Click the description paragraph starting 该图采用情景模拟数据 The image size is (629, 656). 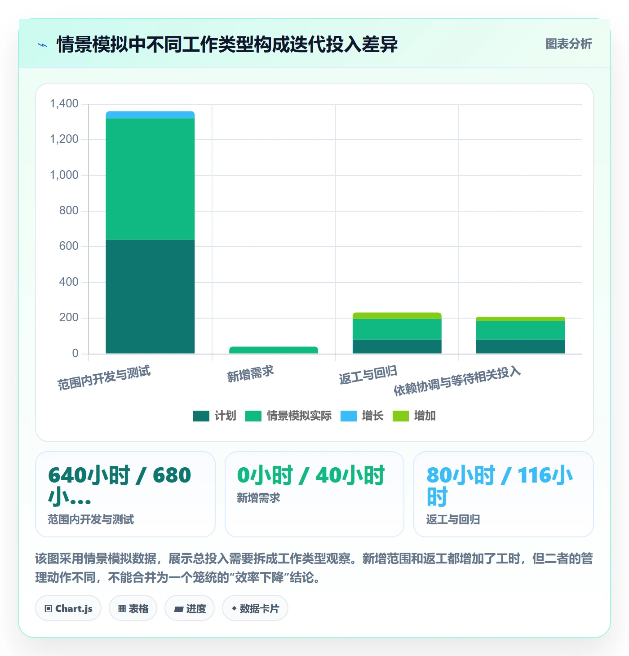[314, 568]
